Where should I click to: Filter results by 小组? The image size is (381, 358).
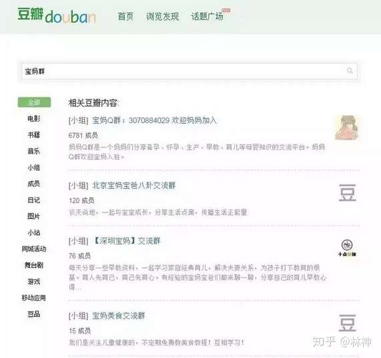tap(34, 168)
